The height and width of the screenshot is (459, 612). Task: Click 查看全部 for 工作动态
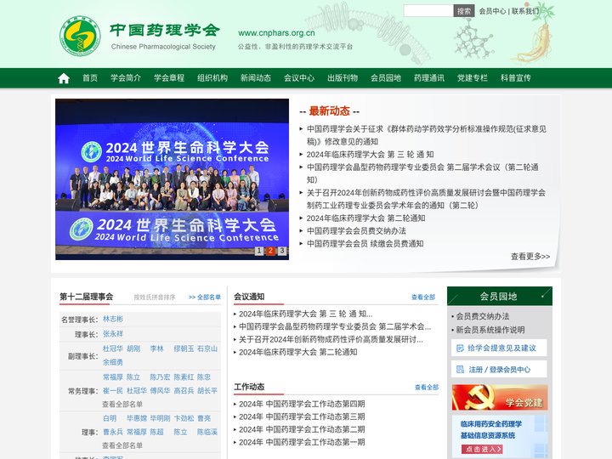click(427, 388)
